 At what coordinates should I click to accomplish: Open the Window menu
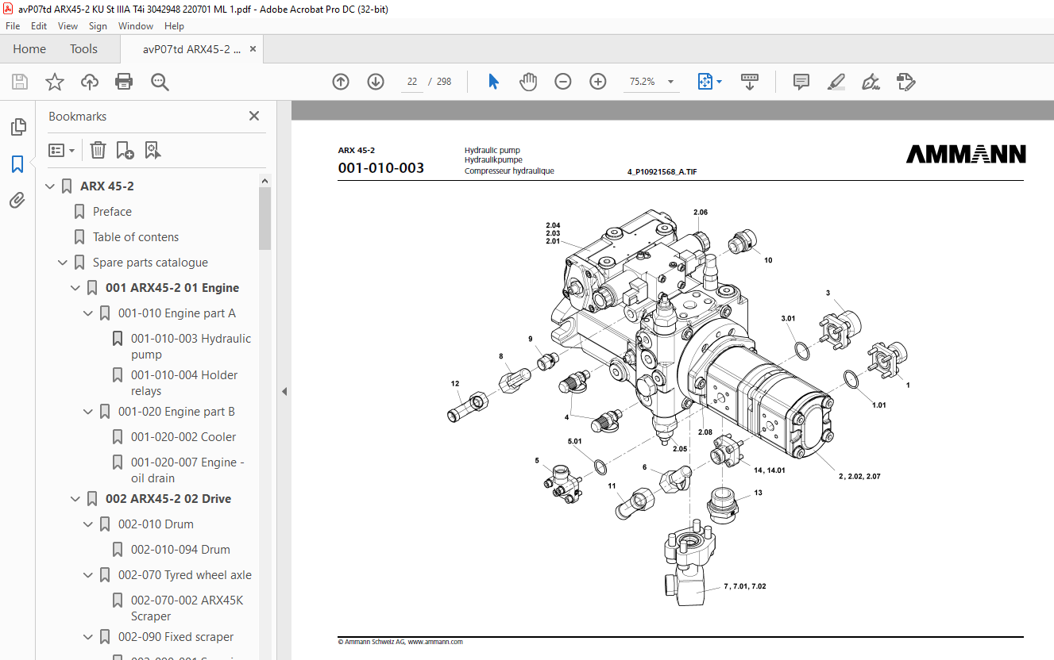click(136, 26)
